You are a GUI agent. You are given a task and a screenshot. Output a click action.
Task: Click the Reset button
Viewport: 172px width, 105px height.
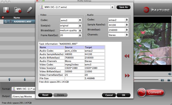45,95
